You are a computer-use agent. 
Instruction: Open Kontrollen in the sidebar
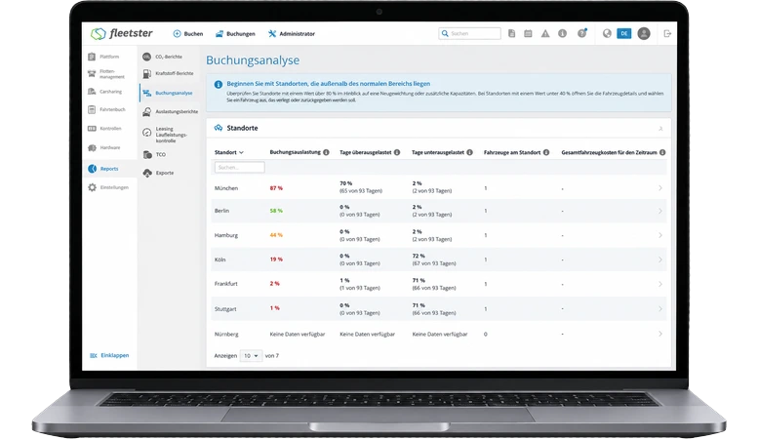pyautogui.click(x=104, y=129)
